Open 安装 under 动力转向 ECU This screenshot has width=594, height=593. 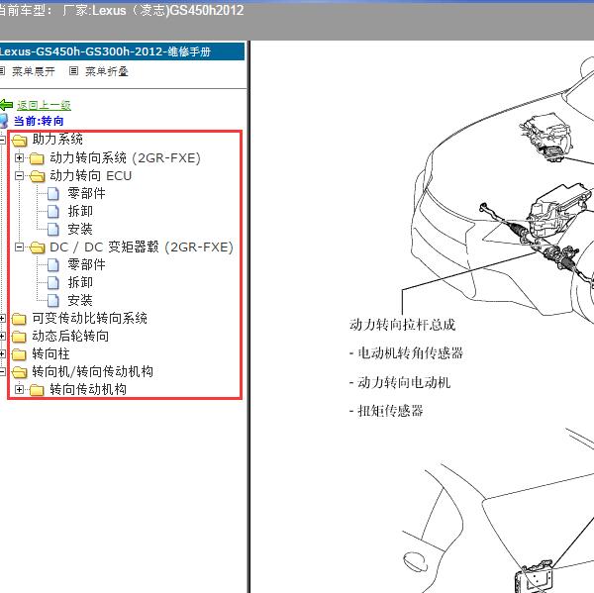point(80,229)
